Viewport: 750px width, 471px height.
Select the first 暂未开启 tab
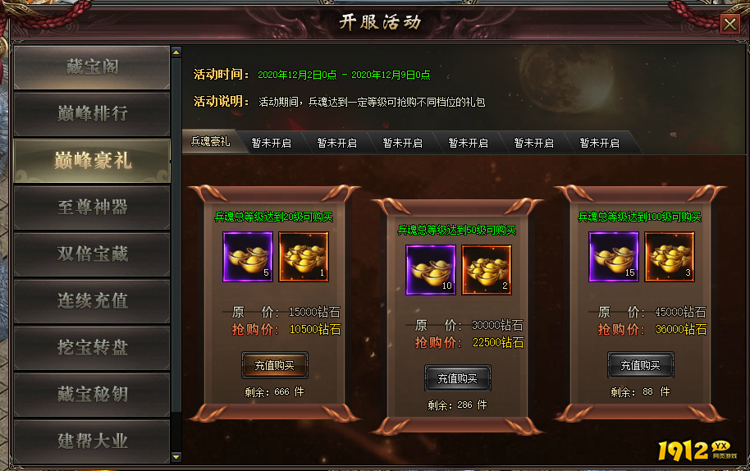tap(272, 143)
